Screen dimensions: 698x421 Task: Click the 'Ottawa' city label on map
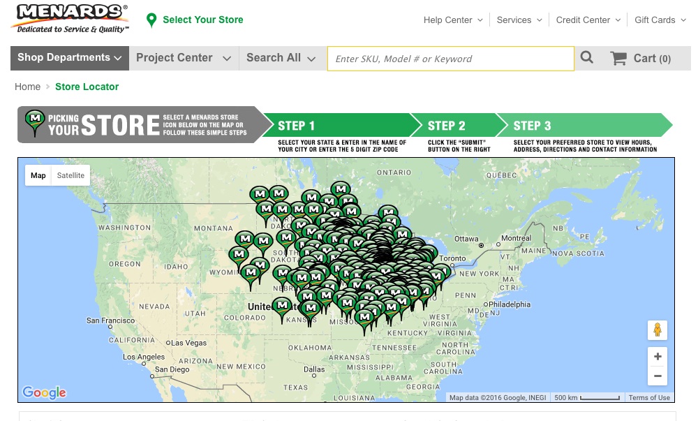pyautogui.click(x=466, y=239)
